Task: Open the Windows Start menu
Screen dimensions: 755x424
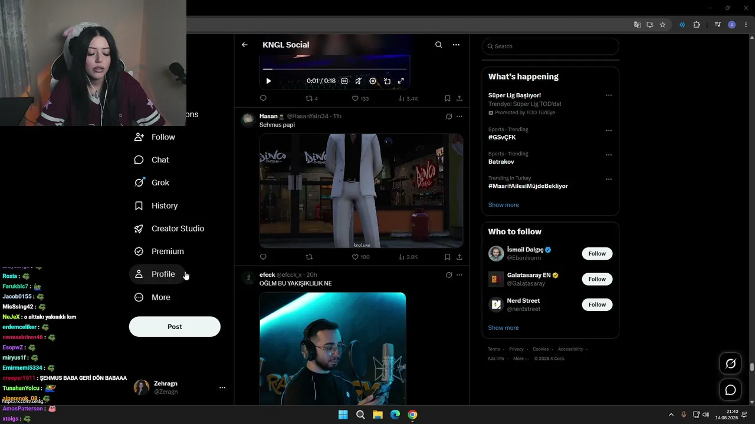Action: click(x=343, y=415)
